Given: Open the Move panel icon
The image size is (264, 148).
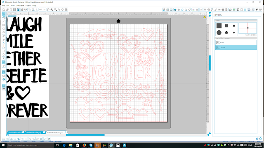Looking at the screenshot, I should tap(205, 10).
